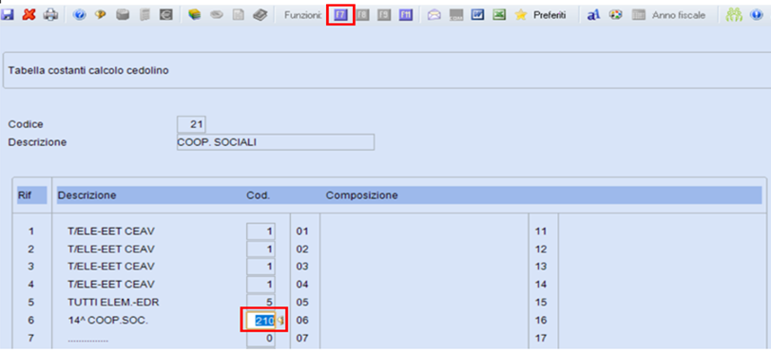Click the Descrizione field with COOP. SOCIALI
The width and height of the screenshot is (771, 351).
tap(276, 142)
